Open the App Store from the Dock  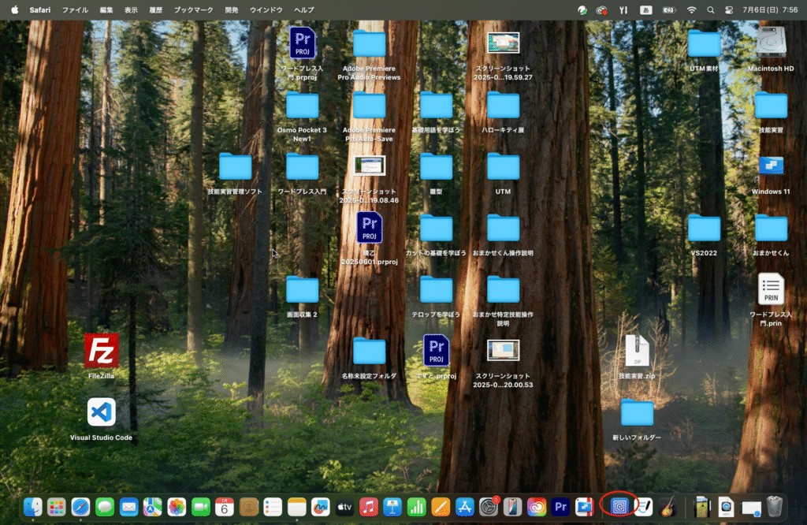pos(464,507)
